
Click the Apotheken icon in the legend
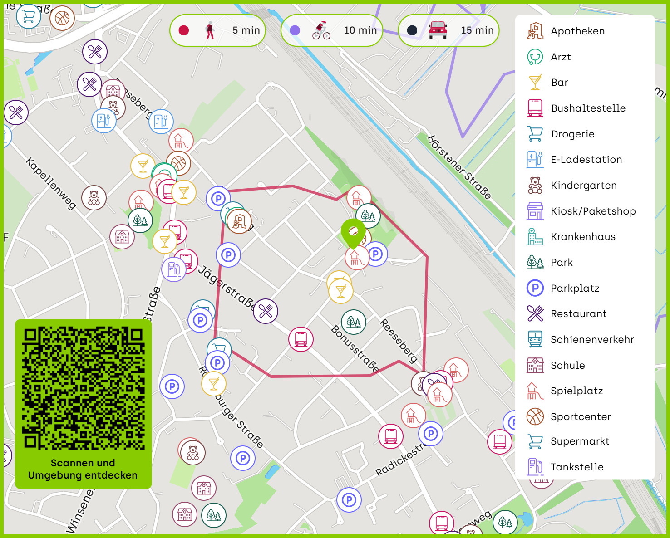[x=535, y=31]
